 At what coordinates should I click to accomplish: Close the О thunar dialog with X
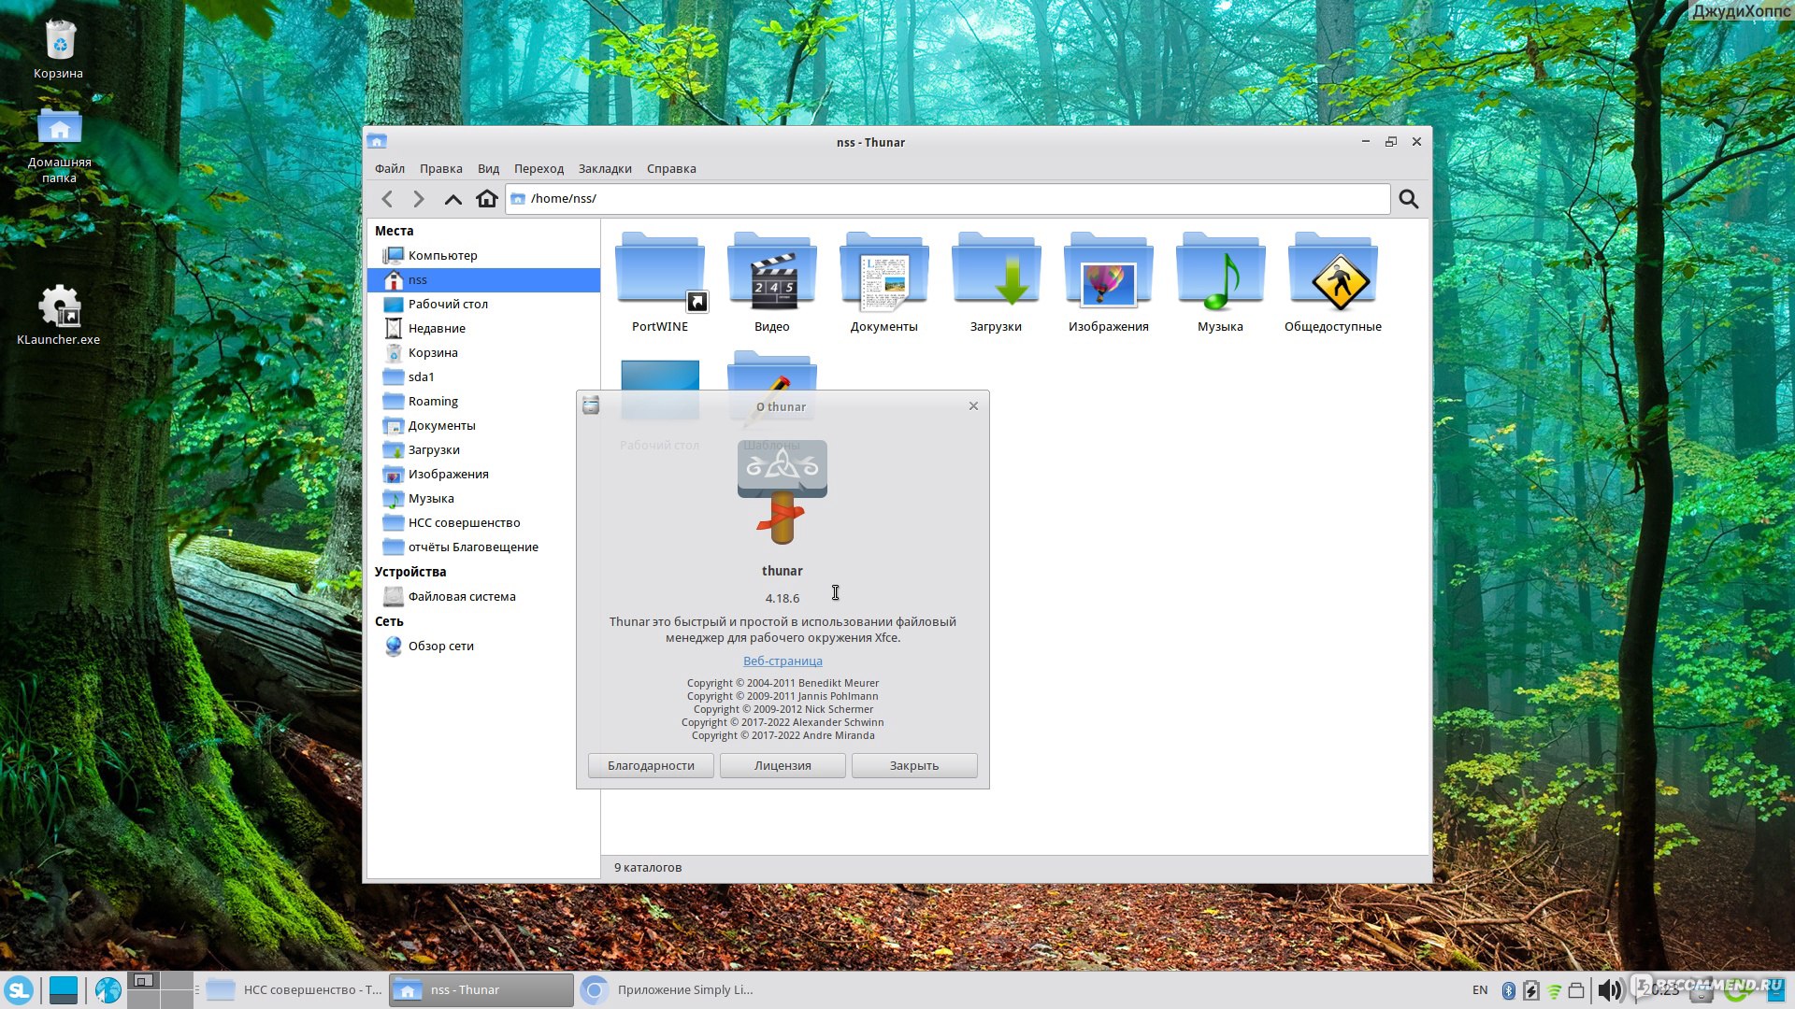[973, 405]
